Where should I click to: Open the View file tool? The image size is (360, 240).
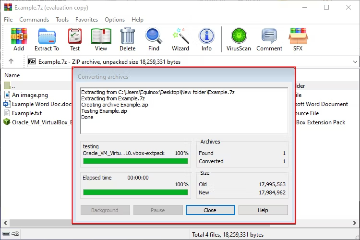coord(101,36)
